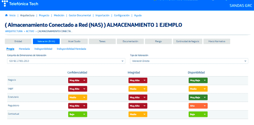Click the Telefónica Tech logo icon
The image size is (254, 125).
(x=5, y=3)
